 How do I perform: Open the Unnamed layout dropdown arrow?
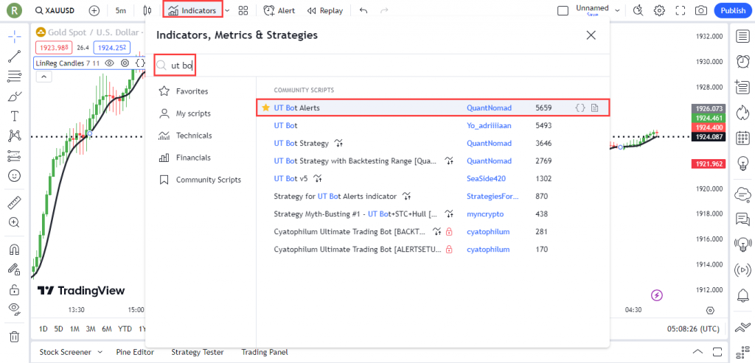pos(617,10)
